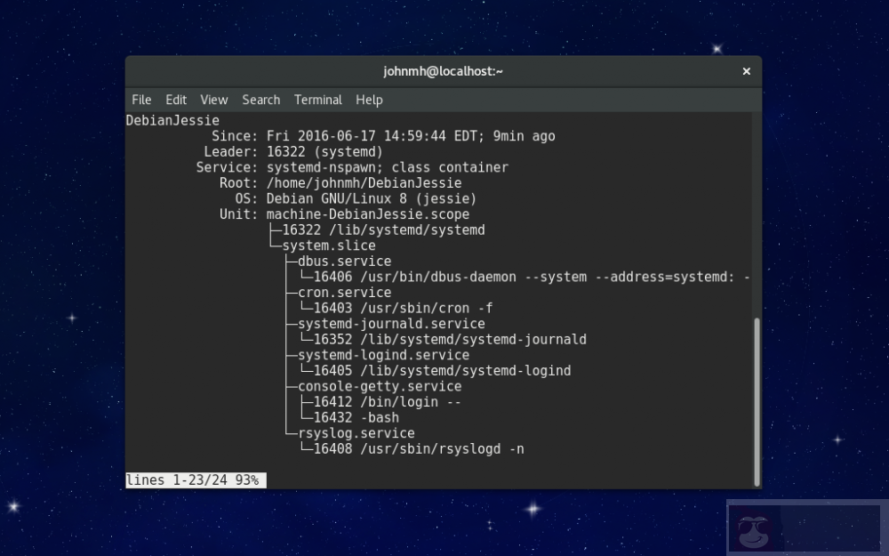Open the Search menu
Screen dimensions: 889x556
(x=260, y=100)
